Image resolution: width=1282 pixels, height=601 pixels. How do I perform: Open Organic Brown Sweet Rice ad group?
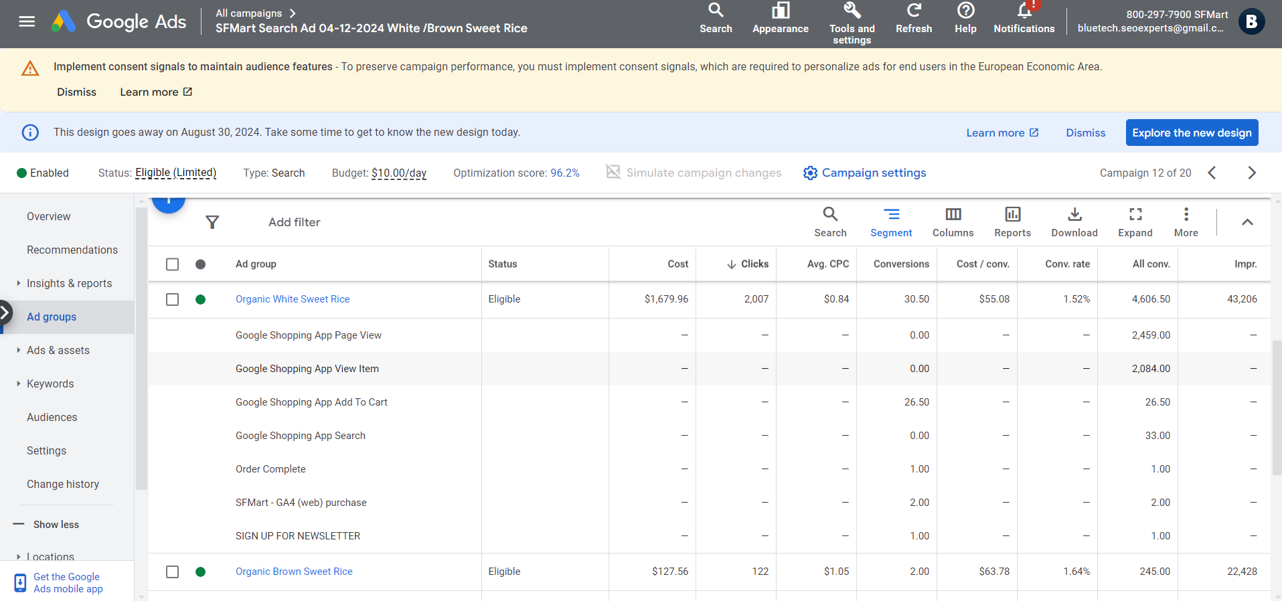[x=294, y=572]
